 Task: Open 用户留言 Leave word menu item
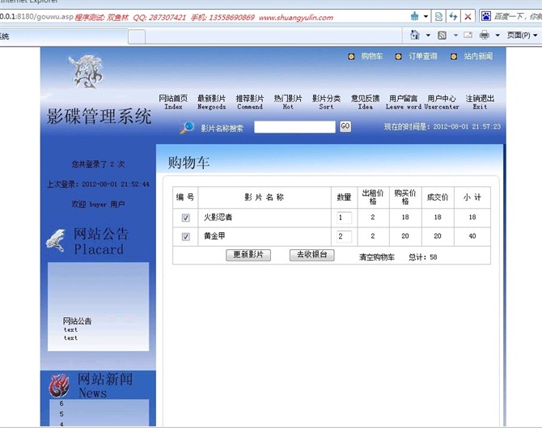[404, 102]
